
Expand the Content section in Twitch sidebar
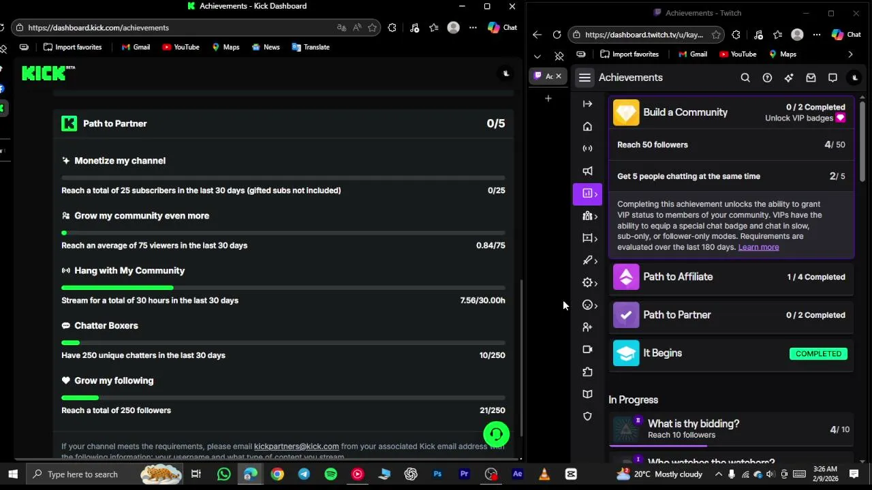click(590, 238)
